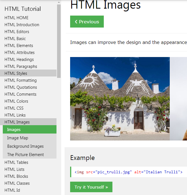The width and height of the screenshot is (187, 195).
Task: Click the Example heading
Action: 82,158
